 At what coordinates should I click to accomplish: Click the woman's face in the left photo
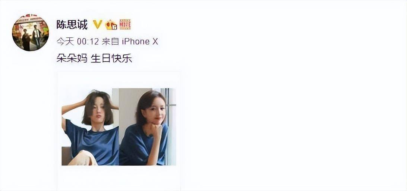click(x=99, y=109)
